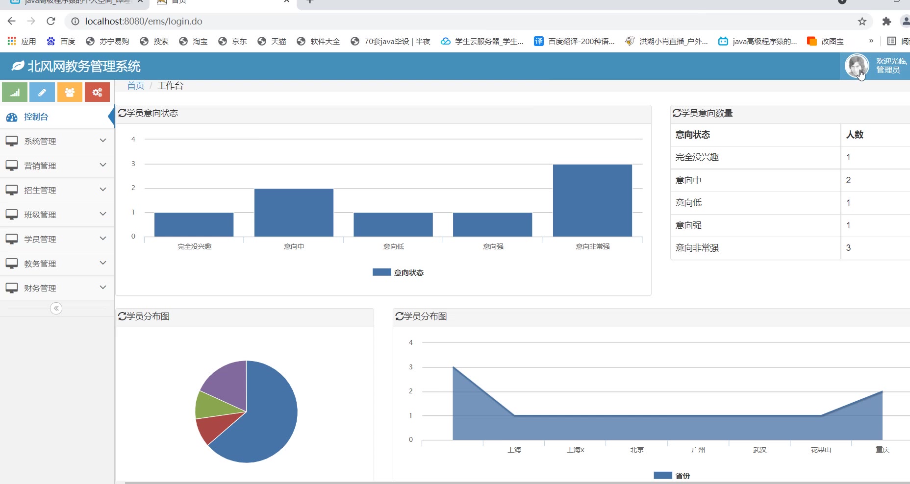Open the 教务管理 sidebar menu
The width and height of the screenshot is (910, 484).
(57, 264)
